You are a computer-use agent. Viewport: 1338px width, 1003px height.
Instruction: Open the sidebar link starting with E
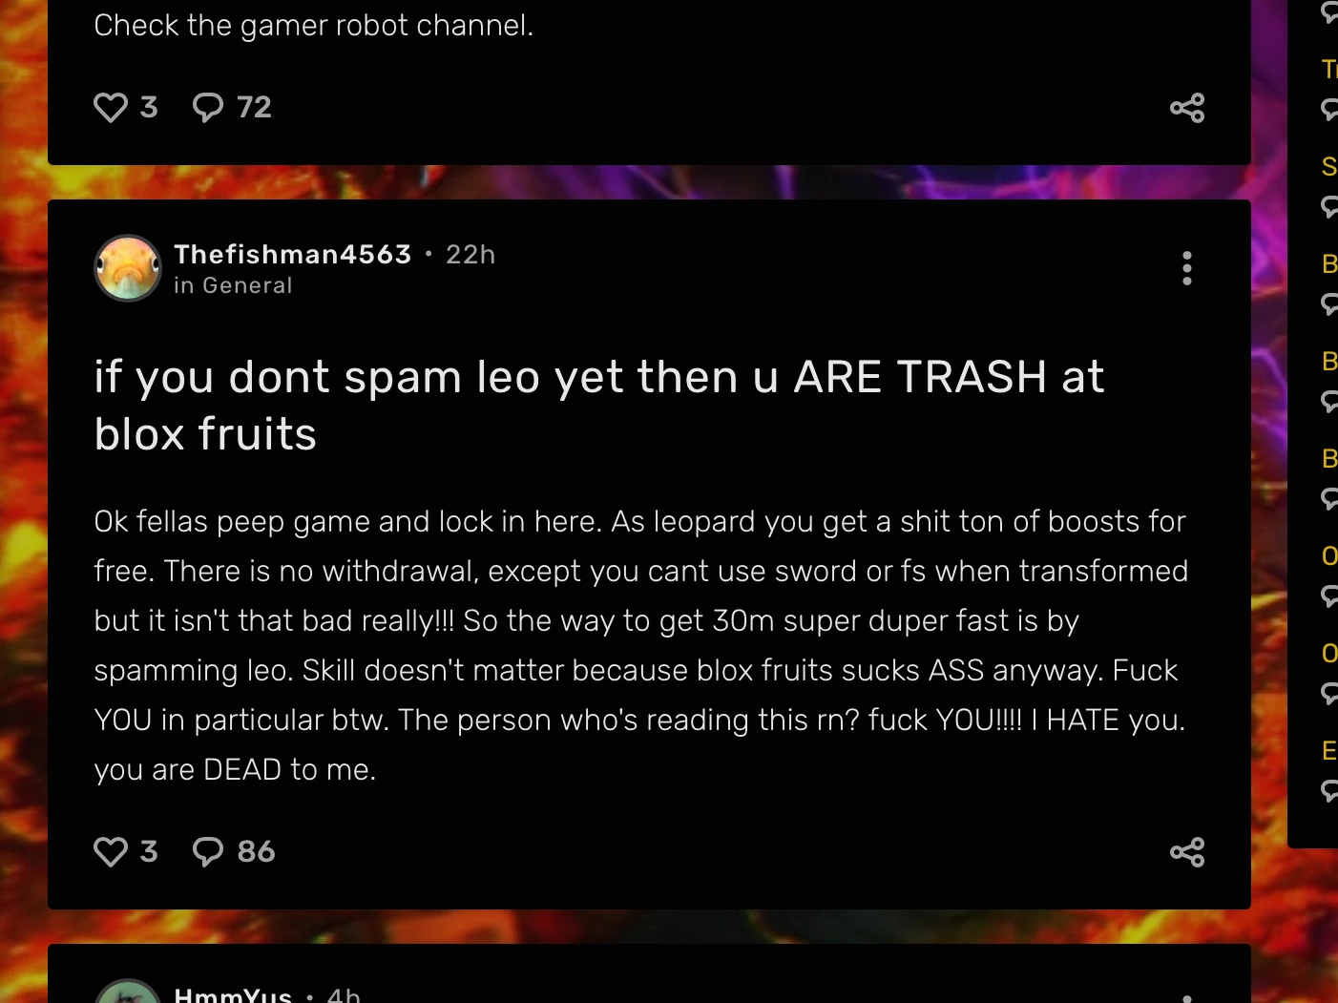pos(1328,750)
